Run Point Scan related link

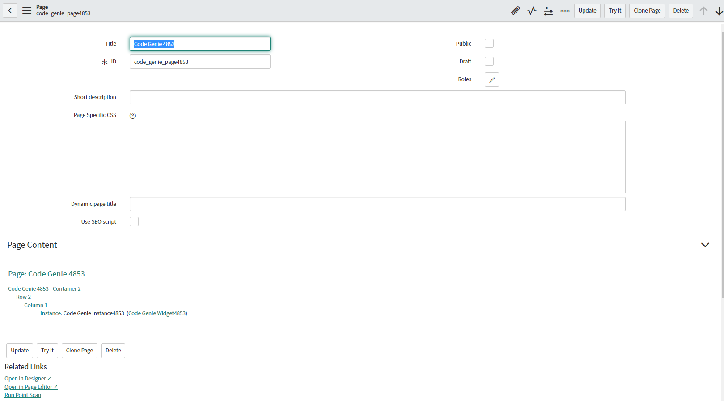tap(23, 395)
